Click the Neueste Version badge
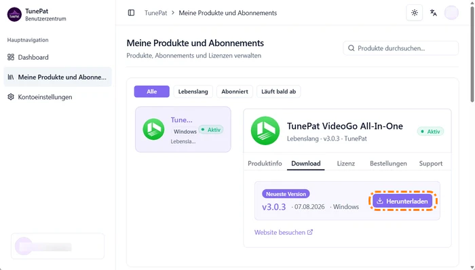Image resolution: width=475 pixels, height=270 pixels. pyautogui.click(x=286, y=194)
